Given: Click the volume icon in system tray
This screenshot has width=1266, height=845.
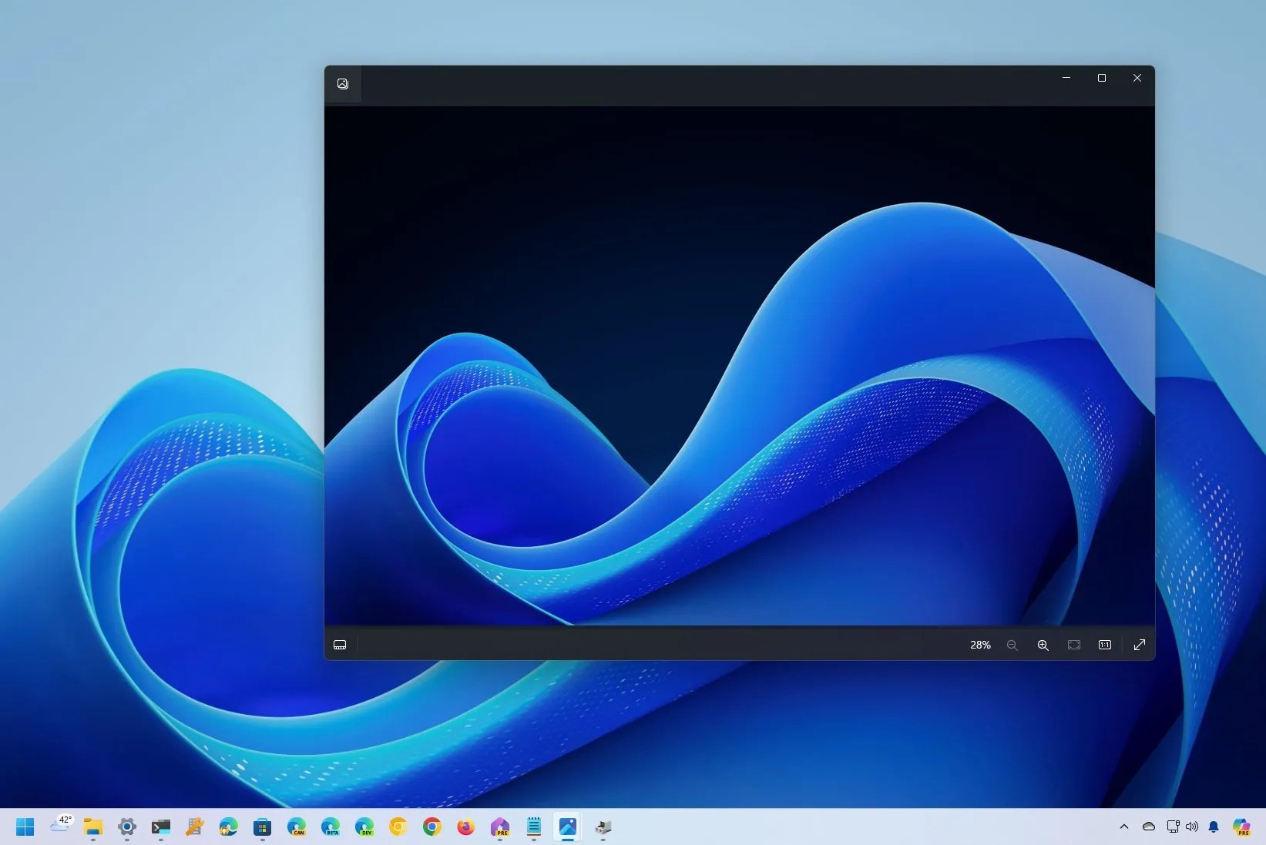Looking at the screenshot, I should tap(1190, 827).
